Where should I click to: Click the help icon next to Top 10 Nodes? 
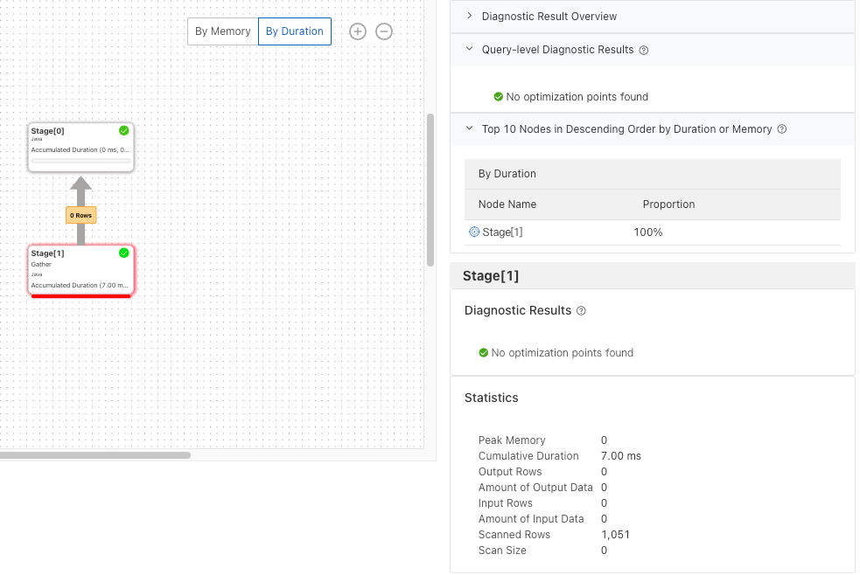(782, 129)
